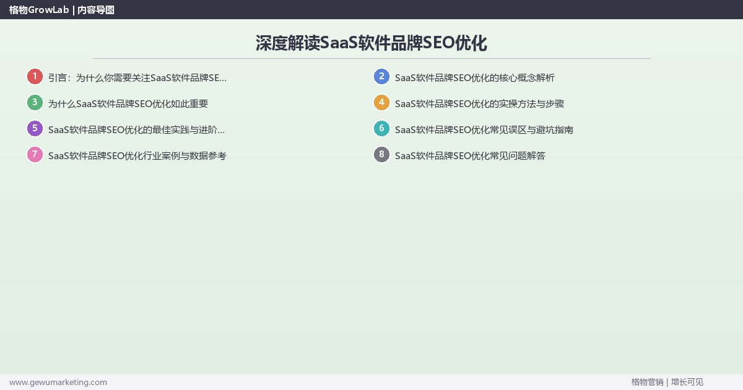Select 'SaaS软件品牌SEO优化的核心概念解析'

click(x=475, y=78)
